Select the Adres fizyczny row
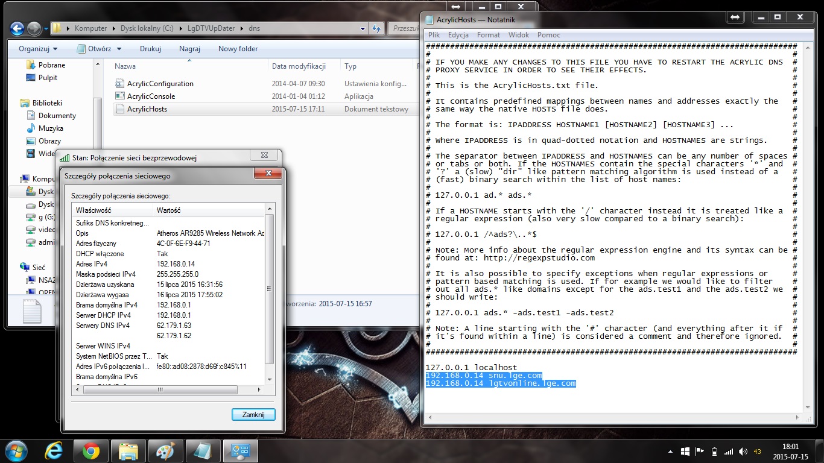The image size is (824, 463). [168, 244]
